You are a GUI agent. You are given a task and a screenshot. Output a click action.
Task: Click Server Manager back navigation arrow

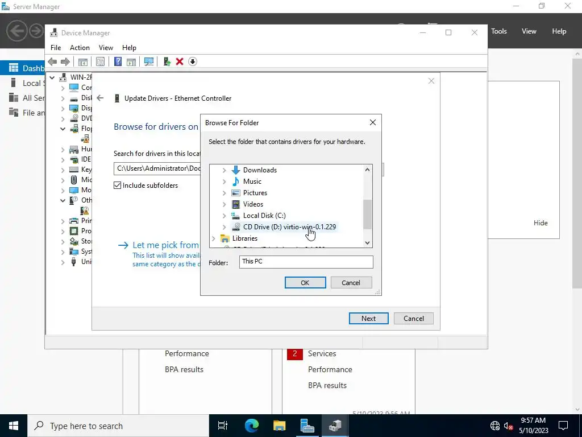[16, 31]
